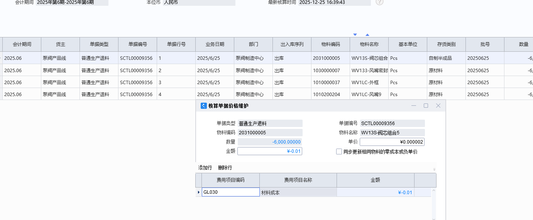The image size is (533, 220).
Task: Enable 同步更新相同物料的零成本或负单价 checkbox
Action: (339, 152)
